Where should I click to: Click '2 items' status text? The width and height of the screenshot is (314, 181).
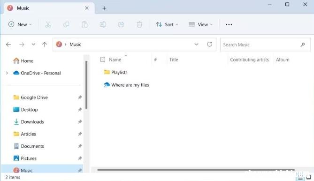click(13, 177)
